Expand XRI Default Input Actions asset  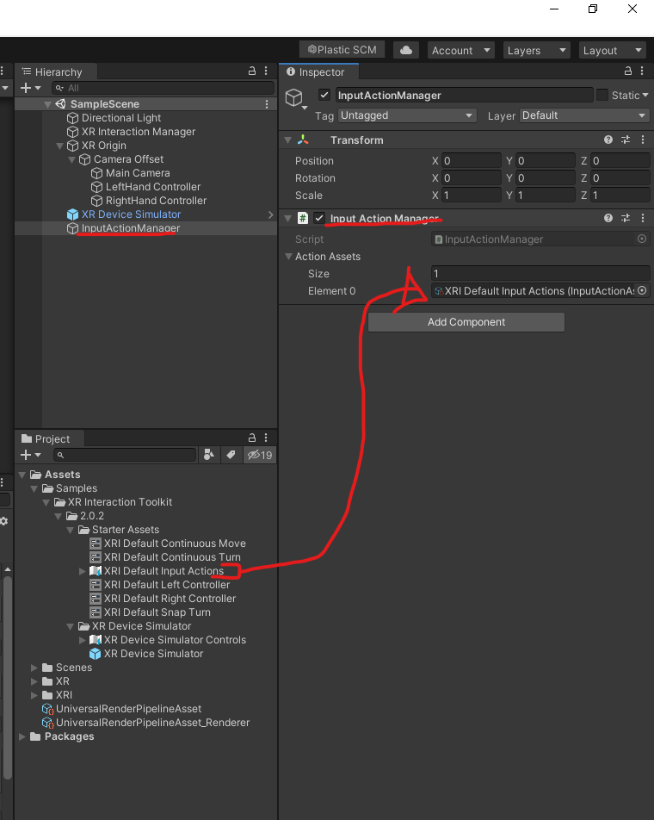[x=82, y=572]
